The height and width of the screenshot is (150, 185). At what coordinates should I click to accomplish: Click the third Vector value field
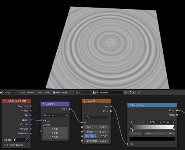pyautogui.click(x=55, y=137)
